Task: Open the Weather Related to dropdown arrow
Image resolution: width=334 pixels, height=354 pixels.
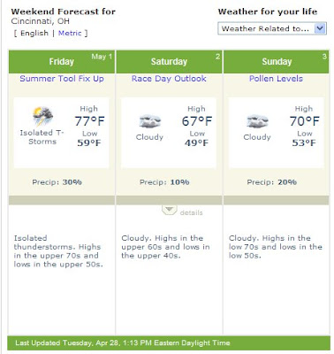Action: (320, 28)
